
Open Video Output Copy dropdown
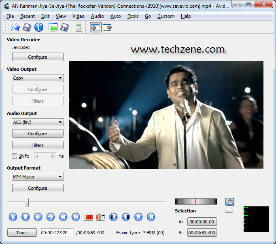pos(38,78)
